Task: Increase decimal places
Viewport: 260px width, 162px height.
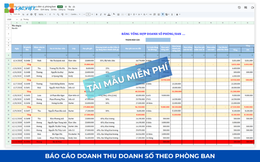Action: pos(62,14)
